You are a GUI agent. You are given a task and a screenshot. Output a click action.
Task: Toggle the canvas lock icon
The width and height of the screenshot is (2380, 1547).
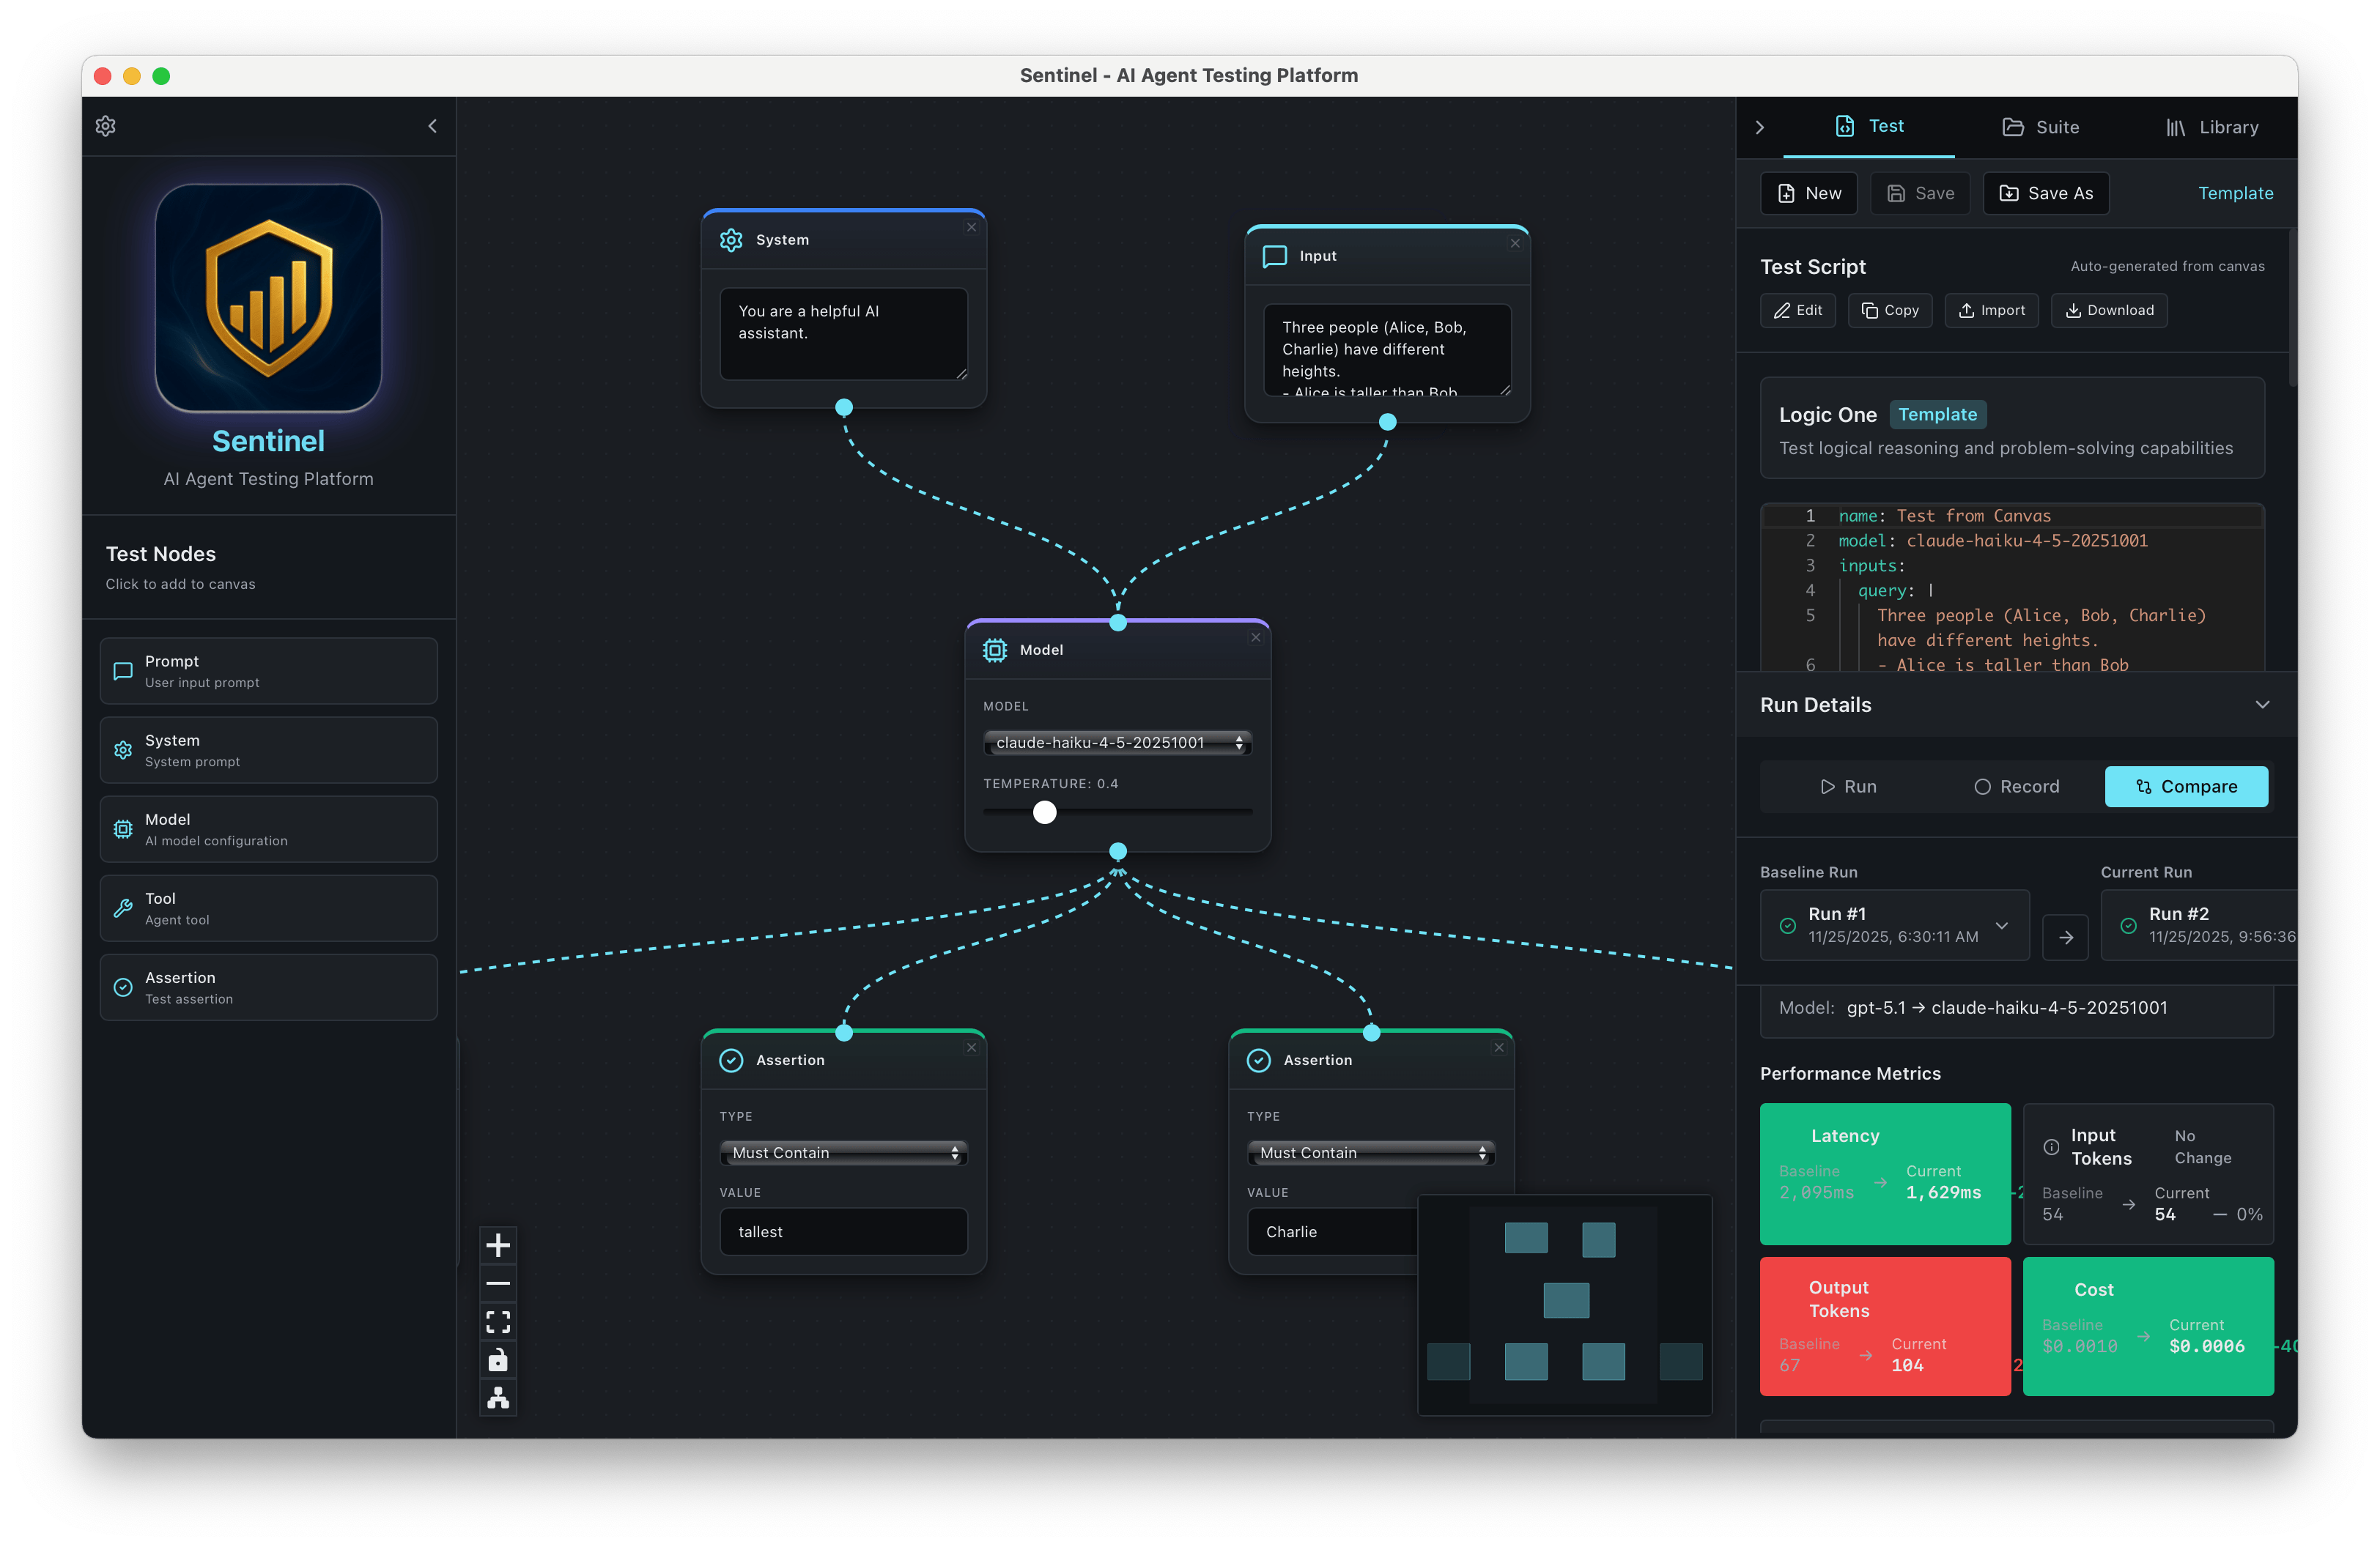(498, 1360)
